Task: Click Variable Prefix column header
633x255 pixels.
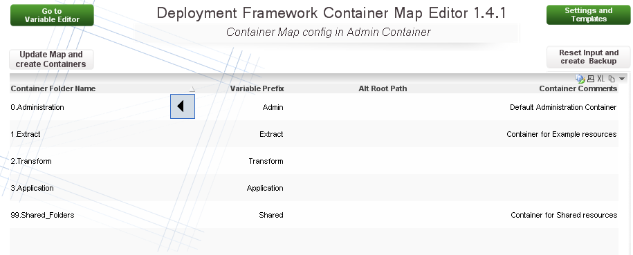Action: click(x=257, y=88)
